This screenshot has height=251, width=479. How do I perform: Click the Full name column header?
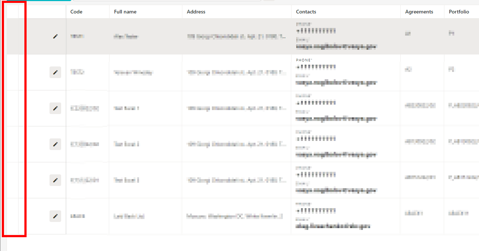click(x=125, y=12)
